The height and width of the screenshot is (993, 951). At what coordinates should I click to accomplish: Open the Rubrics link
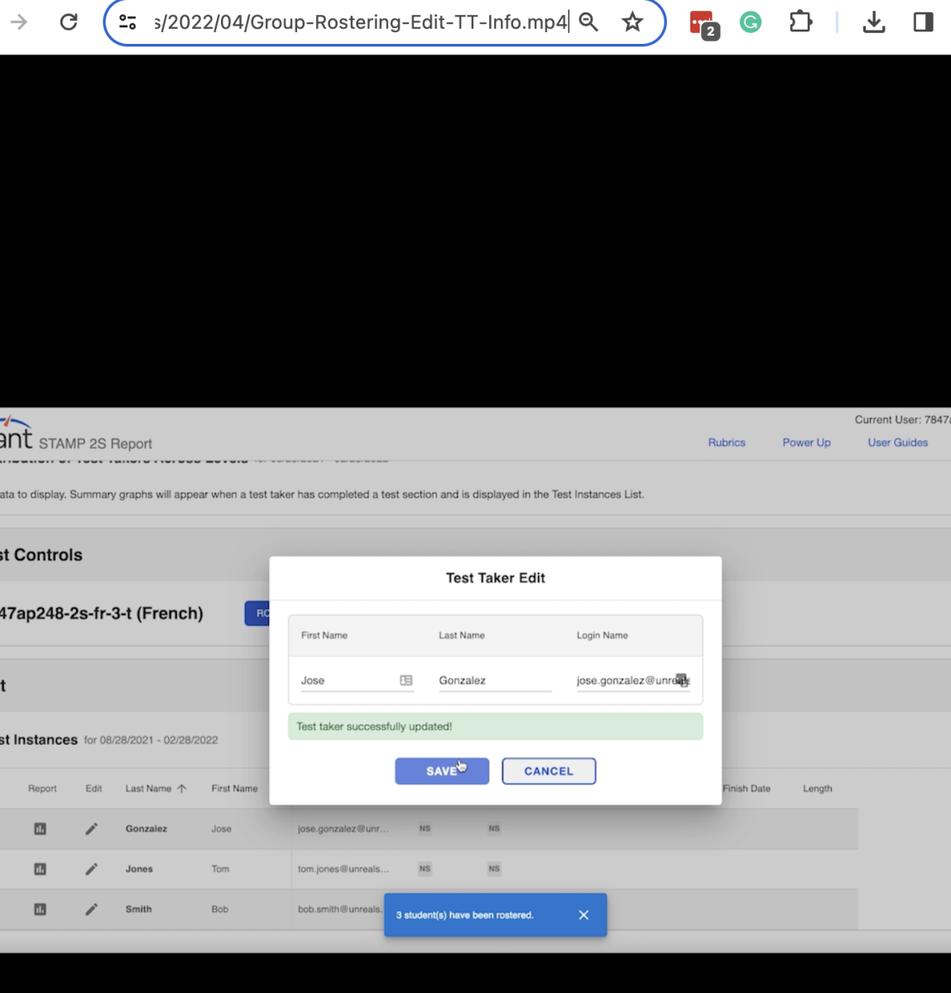727,443
